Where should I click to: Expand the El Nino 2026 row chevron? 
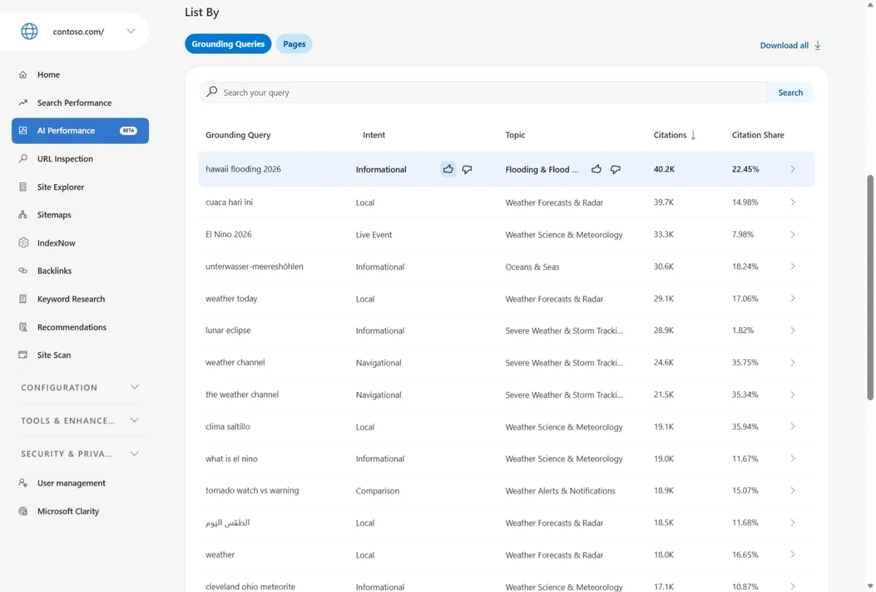click(x=793, y=234)
